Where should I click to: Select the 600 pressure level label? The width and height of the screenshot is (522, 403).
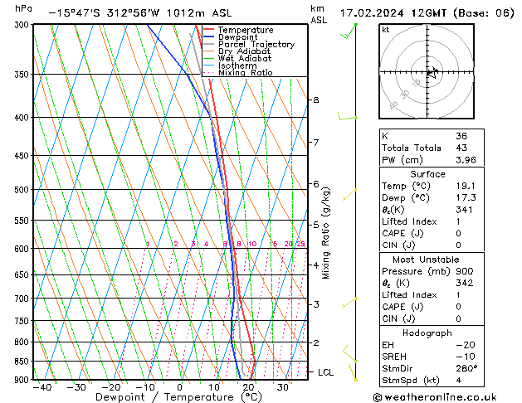tap(23, 249)
